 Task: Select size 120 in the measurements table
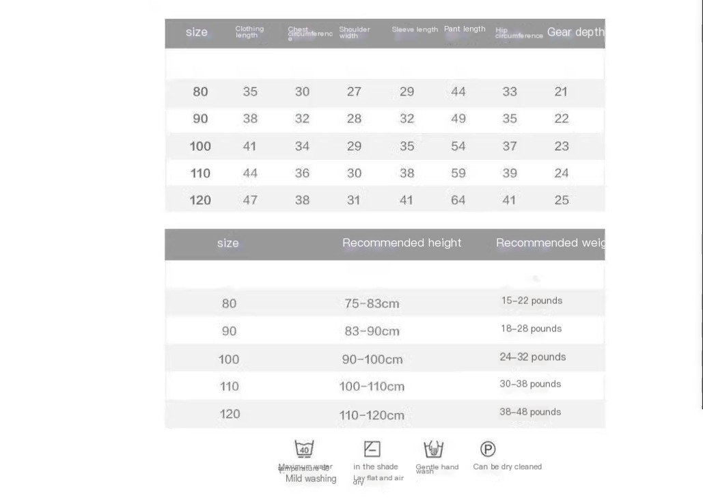pos(200,200)
